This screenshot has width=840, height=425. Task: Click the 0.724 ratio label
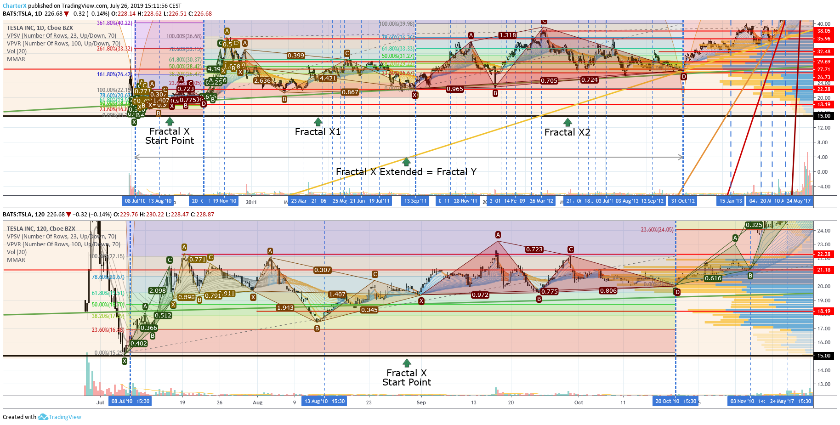590,80
